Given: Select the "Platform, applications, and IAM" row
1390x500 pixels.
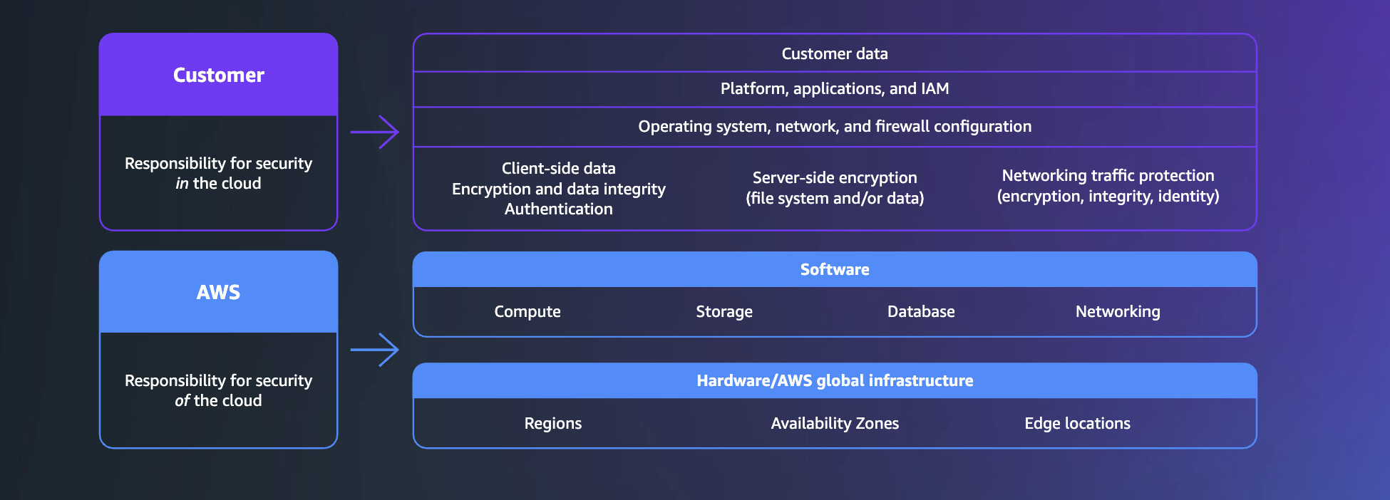Looking at the screenshot, I should (x=835, y=89).
